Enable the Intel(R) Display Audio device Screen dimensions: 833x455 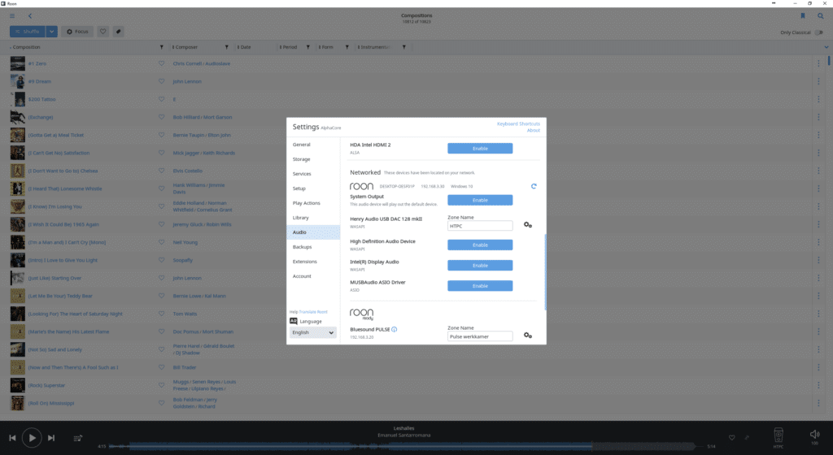coord(480,265)
